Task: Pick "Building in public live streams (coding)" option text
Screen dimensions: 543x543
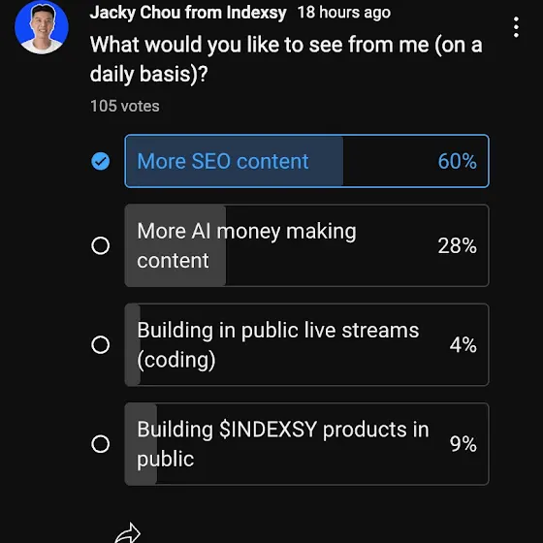Action: point(278,345)
